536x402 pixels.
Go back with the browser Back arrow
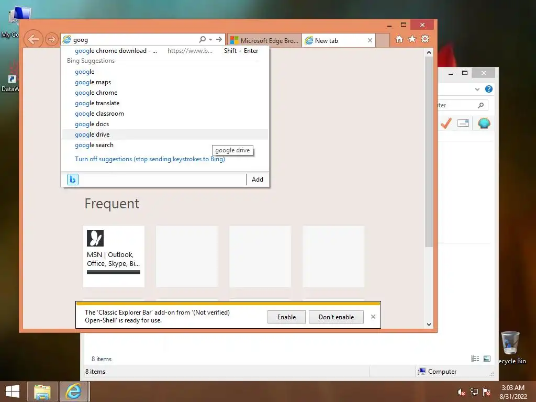[x=33, y=39]
